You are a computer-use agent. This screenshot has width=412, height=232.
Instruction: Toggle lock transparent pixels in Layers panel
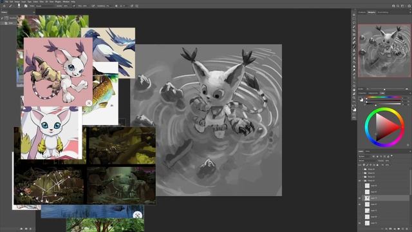(x=364, y=165)
